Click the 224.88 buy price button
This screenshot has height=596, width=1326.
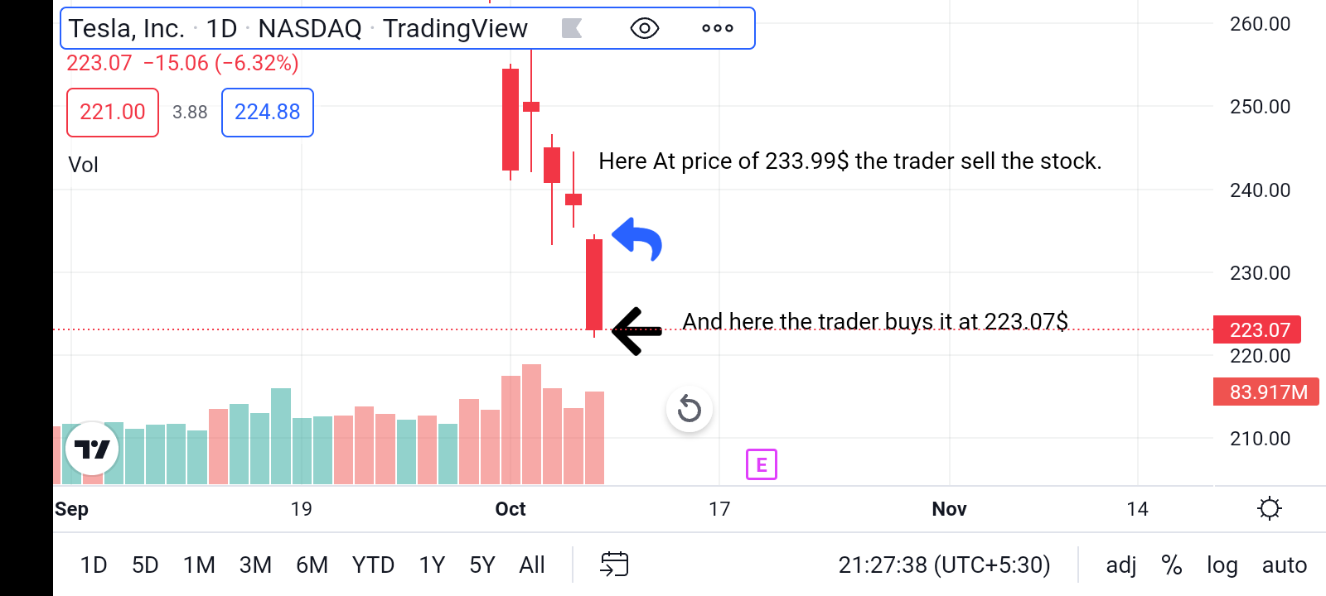coord(268,113)
